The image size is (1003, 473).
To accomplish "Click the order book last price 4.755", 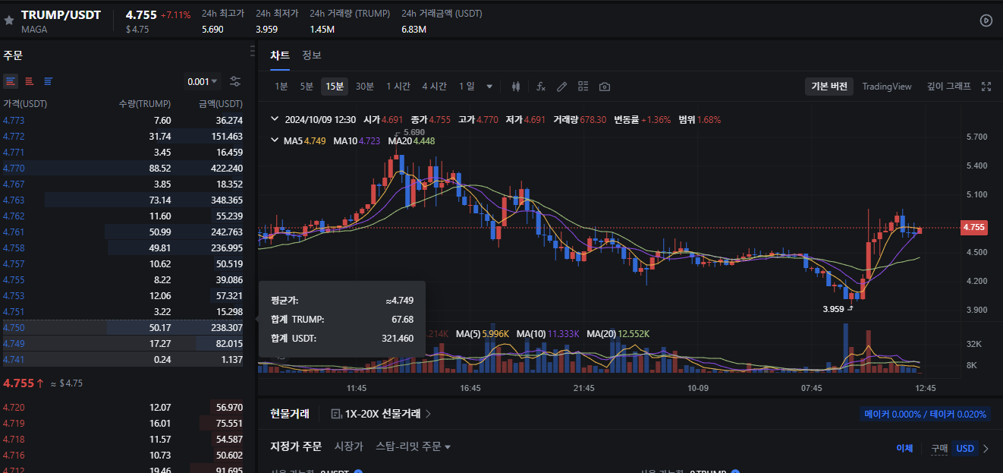I will tap(18, 383).
